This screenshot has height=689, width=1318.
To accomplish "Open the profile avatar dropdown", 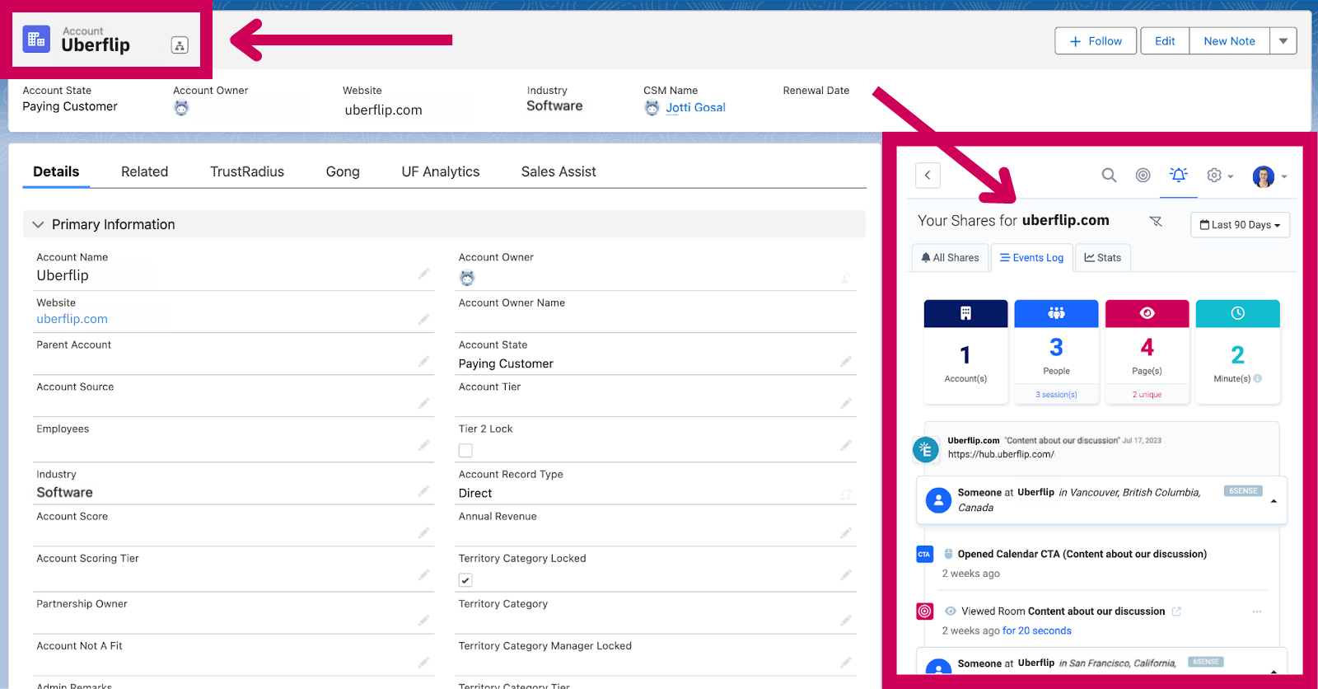I will tap(1269, 176).
